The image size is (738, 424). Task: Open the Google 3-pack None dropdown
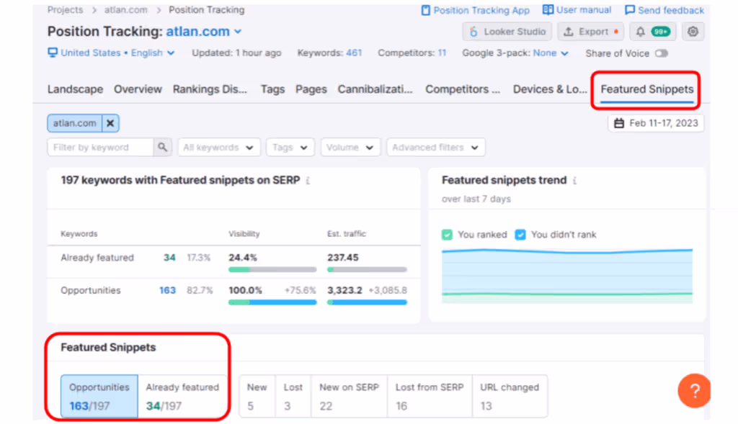click(x=550, y=53)
